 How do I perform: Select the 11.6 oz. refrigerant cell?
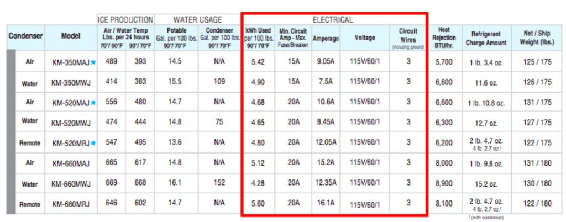tap(486, 82)
